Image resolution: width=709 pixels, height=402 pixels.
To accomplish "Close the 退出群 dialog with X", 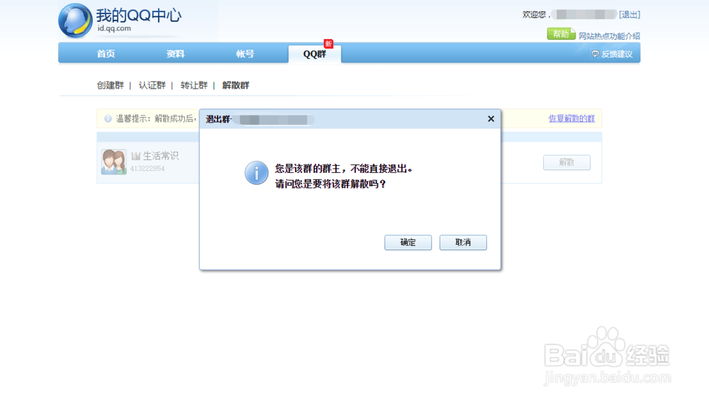I will pos(491,119).
